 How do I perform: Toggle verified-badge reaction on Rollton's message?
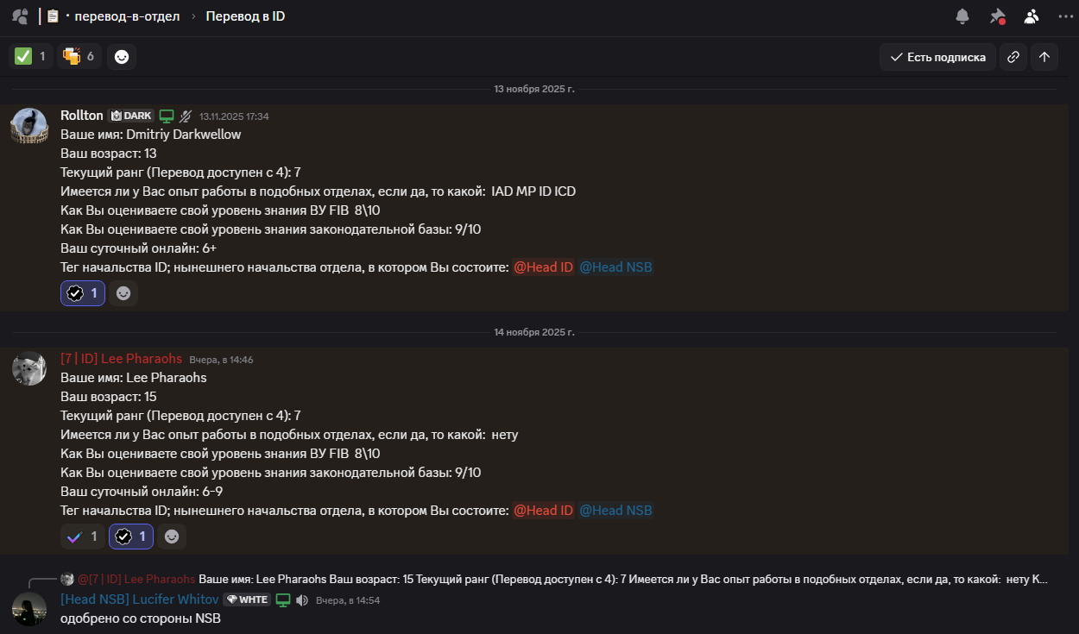83,293
